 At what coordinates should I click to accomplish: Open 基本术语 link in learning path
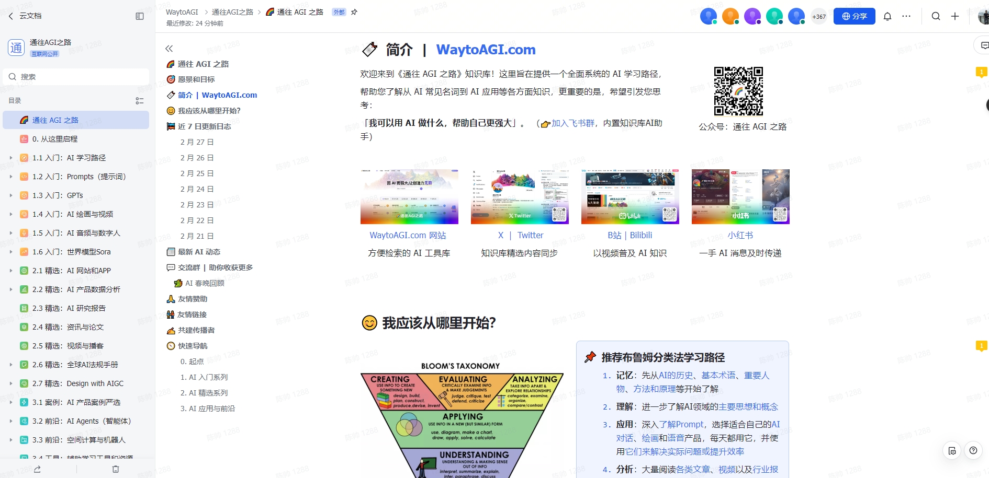(x=718, y=376)
